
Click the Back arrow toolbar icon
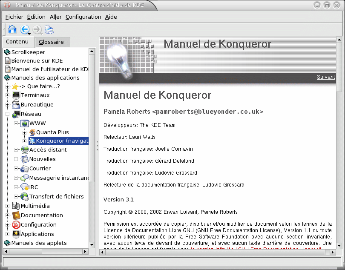click(24, 29)
